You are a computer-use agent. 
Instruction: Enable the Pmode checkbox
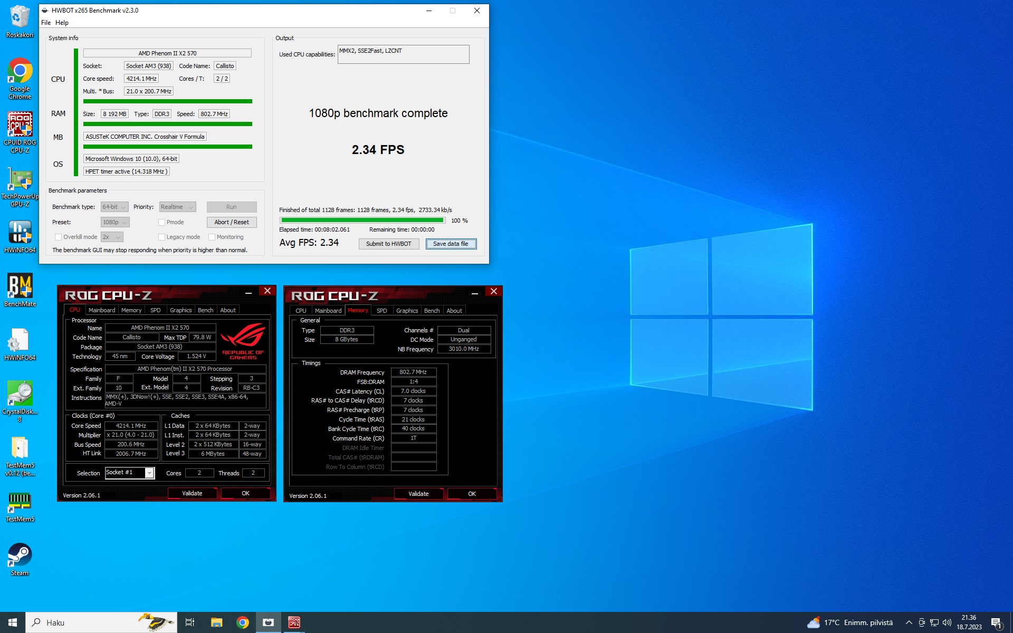(x=162, y=222)
